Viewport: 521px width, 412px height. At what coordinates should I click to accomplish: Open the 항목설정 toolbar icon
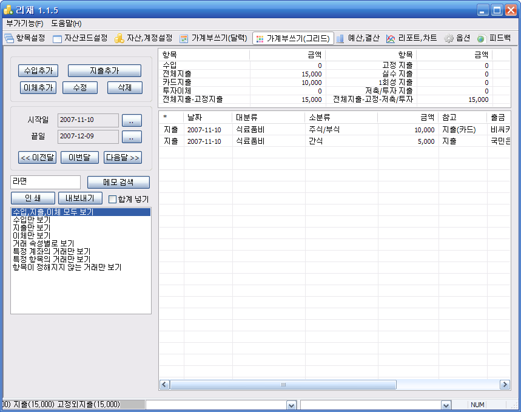pos(9,38)
